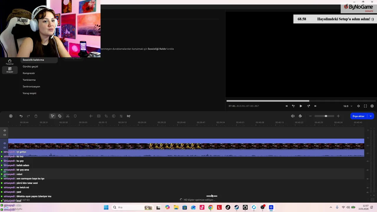
Task: Add a marker with the shield-shaped icon
Action: [x=75, y=116]
